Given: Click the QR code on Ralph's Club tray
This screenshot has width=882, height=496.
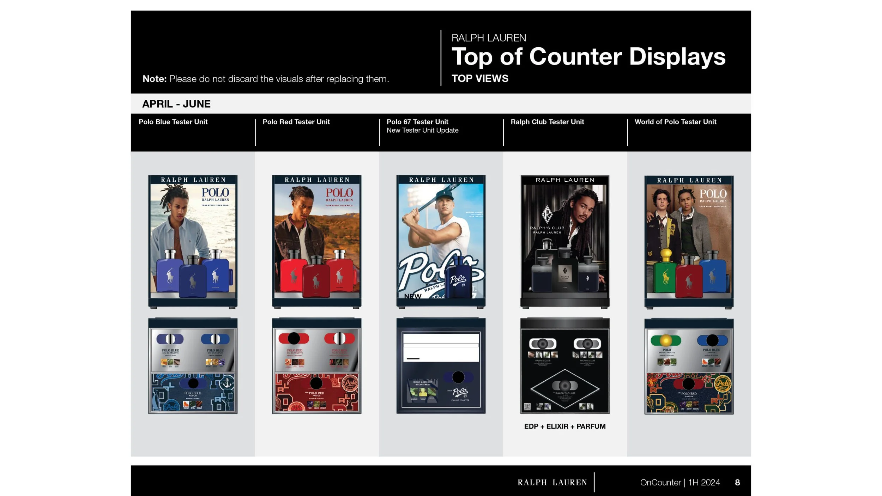Looking at the screenshot, I should pos(527,406).
